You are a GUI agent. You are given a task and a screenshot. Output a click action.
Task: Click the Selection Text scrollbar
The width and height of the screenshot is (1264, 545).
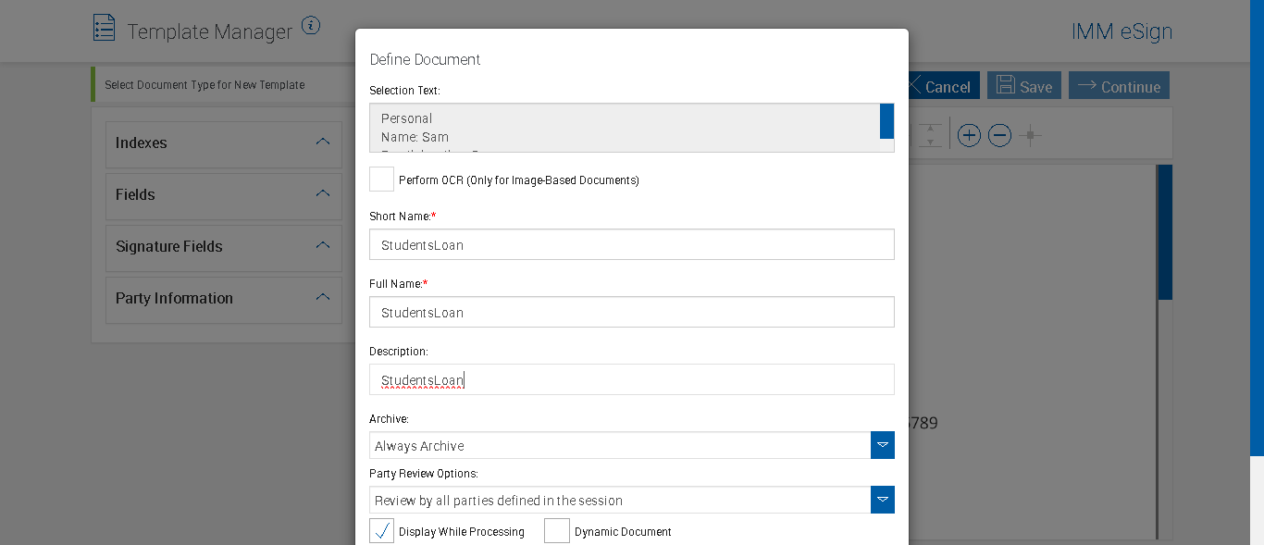[x=886, y=122]
